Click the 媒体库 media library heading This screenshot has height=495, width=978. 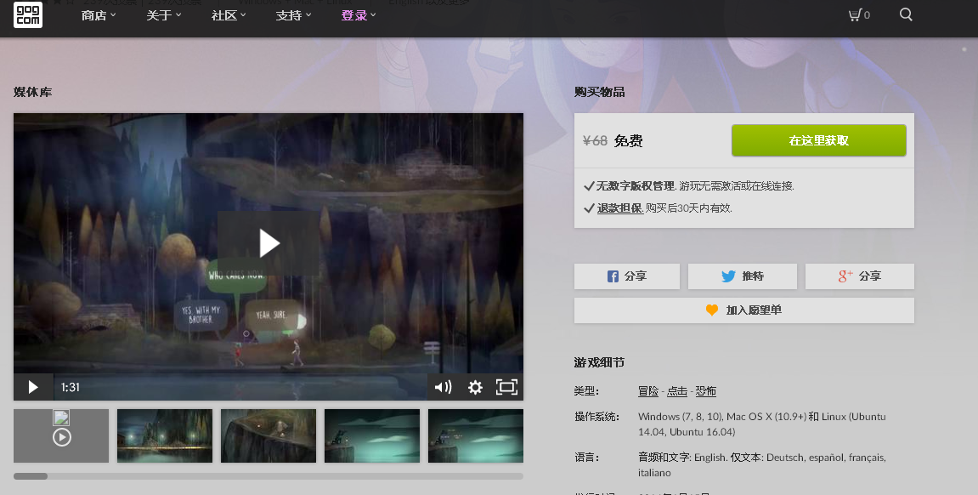(32, 92)
